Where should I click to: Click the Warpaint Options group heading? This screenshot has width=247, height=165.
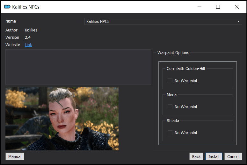pos(173,53)
